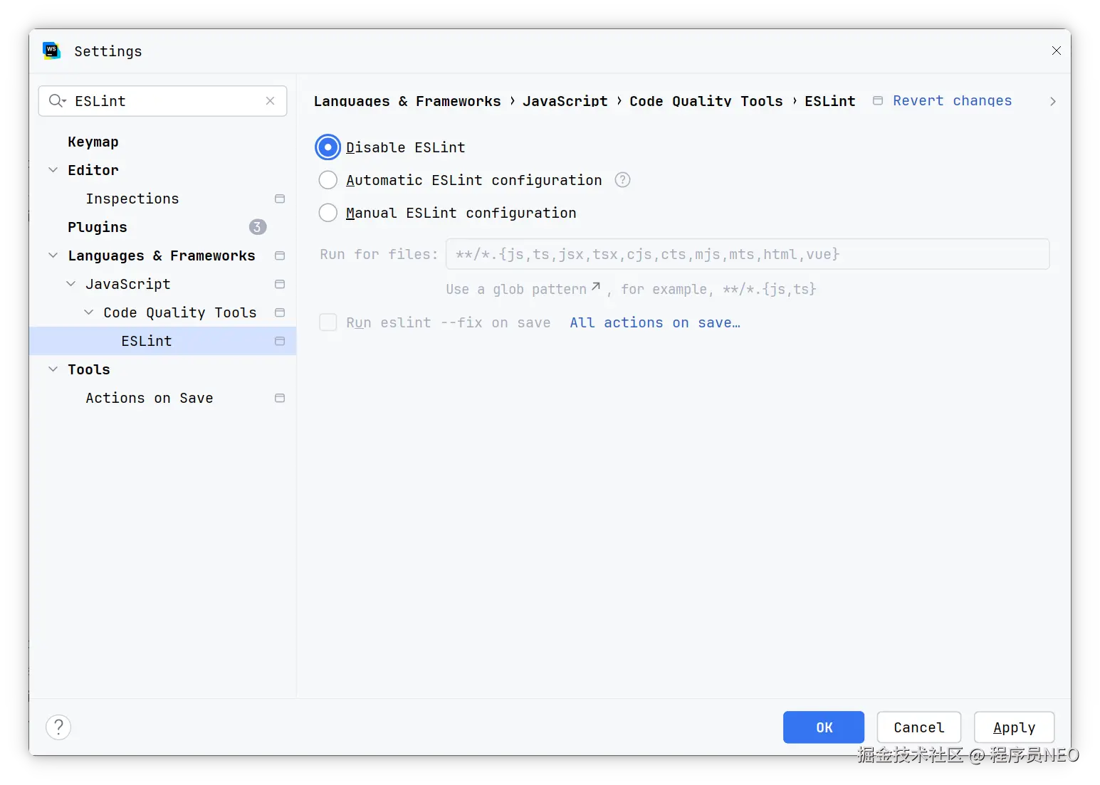Screen dimensions: 1100x785
Task: Collapse the Editor tree section
Action: (53, 170)
